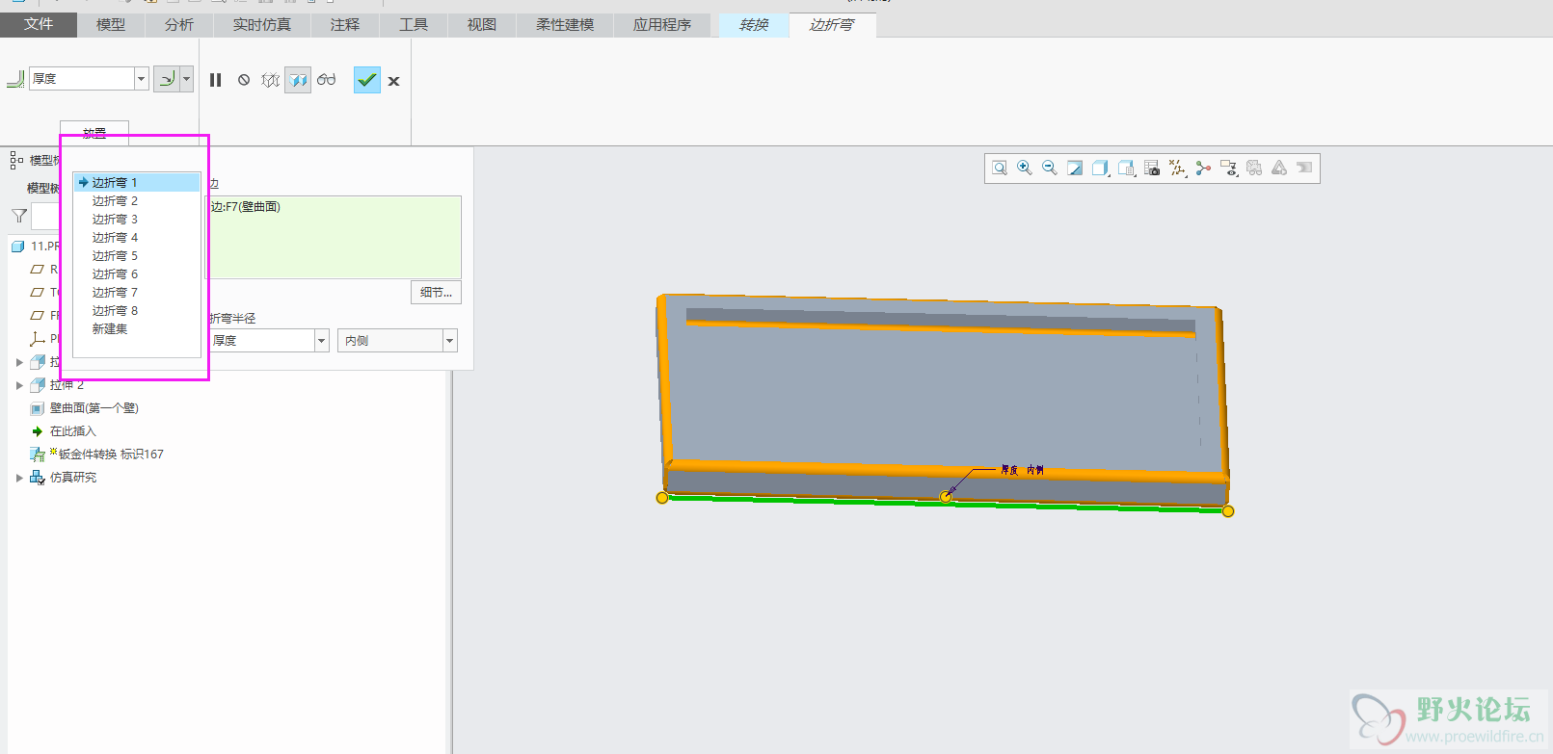Switch to the 工具 ribbon tab
This screenshot has width=1553, height=754.
[x=414, y=25]
